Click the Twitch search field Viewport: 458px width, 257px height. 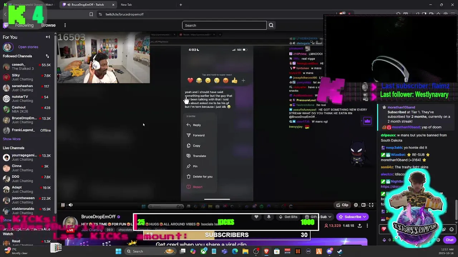click(x=224, y=25)
